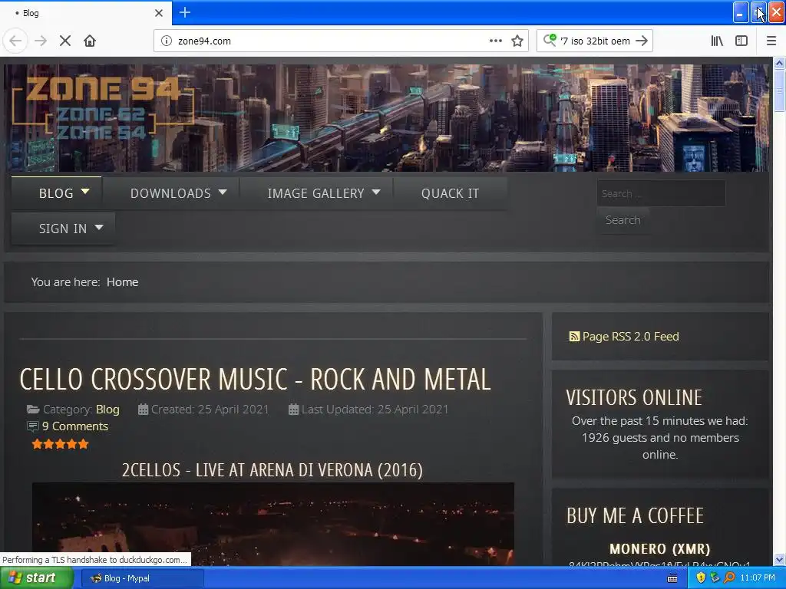Click the page scrollbar down arrow
This screenshot has height=589, width=786.
click(780, 559)
